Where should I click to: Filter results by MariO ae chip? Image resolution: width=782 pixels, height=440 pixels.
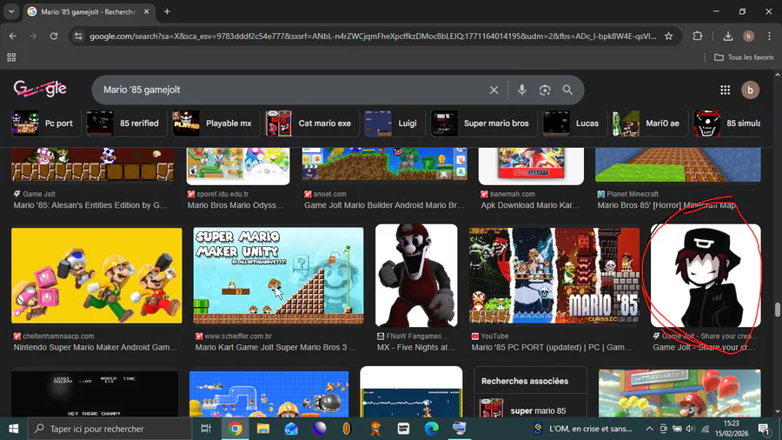650,123
